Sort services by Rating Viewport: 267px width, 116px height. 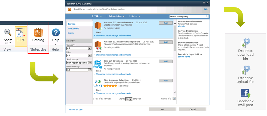(136, 16)
